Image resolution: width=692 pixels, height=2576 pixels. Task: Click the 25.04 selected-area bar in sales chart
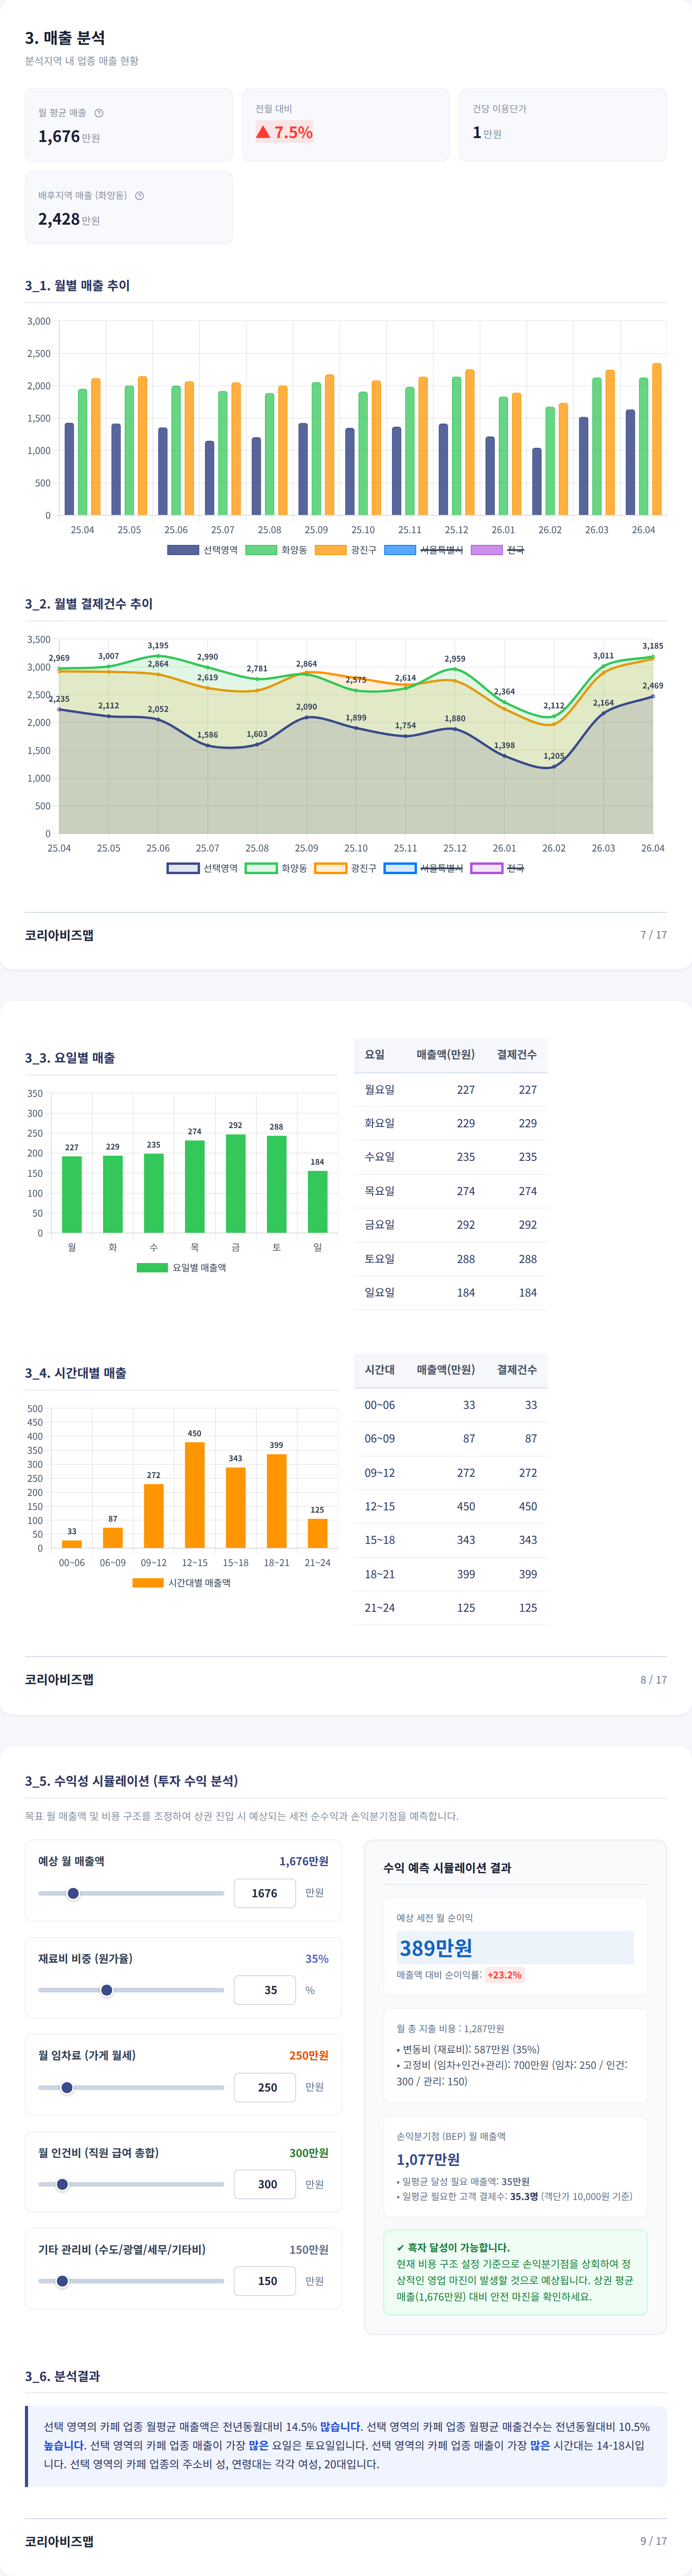coord(69,469)
